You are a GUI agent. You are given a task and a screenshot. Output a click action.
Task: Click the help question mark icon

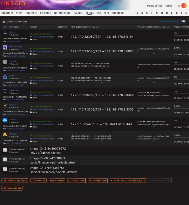pos(176,13)
